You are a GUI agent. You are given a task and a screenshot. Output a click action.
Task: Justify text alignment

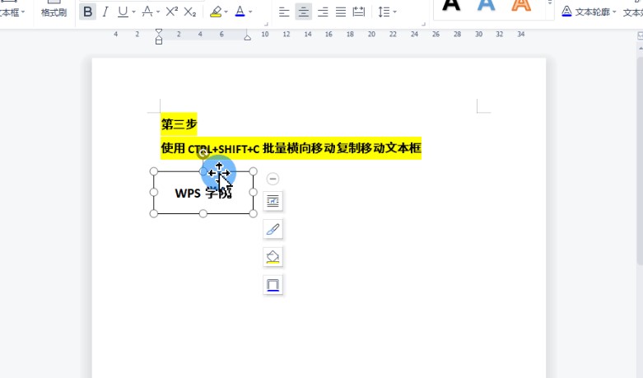[340, 12]
